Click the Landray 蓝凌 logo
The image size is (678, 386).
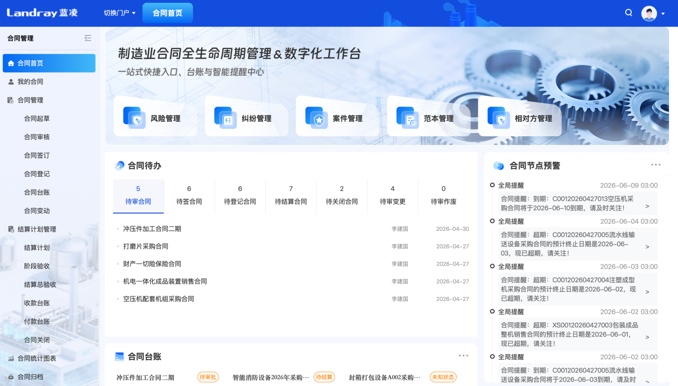pyautogui.click(x=42, y=13)
